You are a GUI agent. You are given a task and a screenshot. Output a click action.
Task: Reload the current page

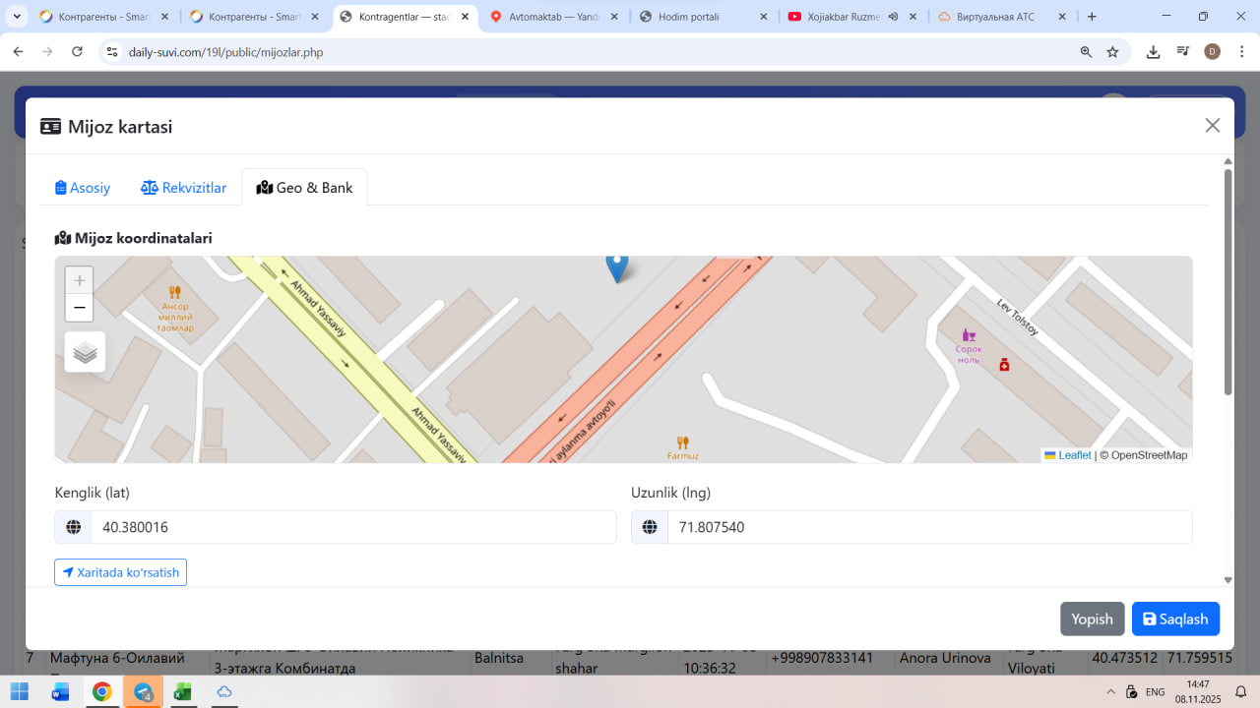coord(77,52)
